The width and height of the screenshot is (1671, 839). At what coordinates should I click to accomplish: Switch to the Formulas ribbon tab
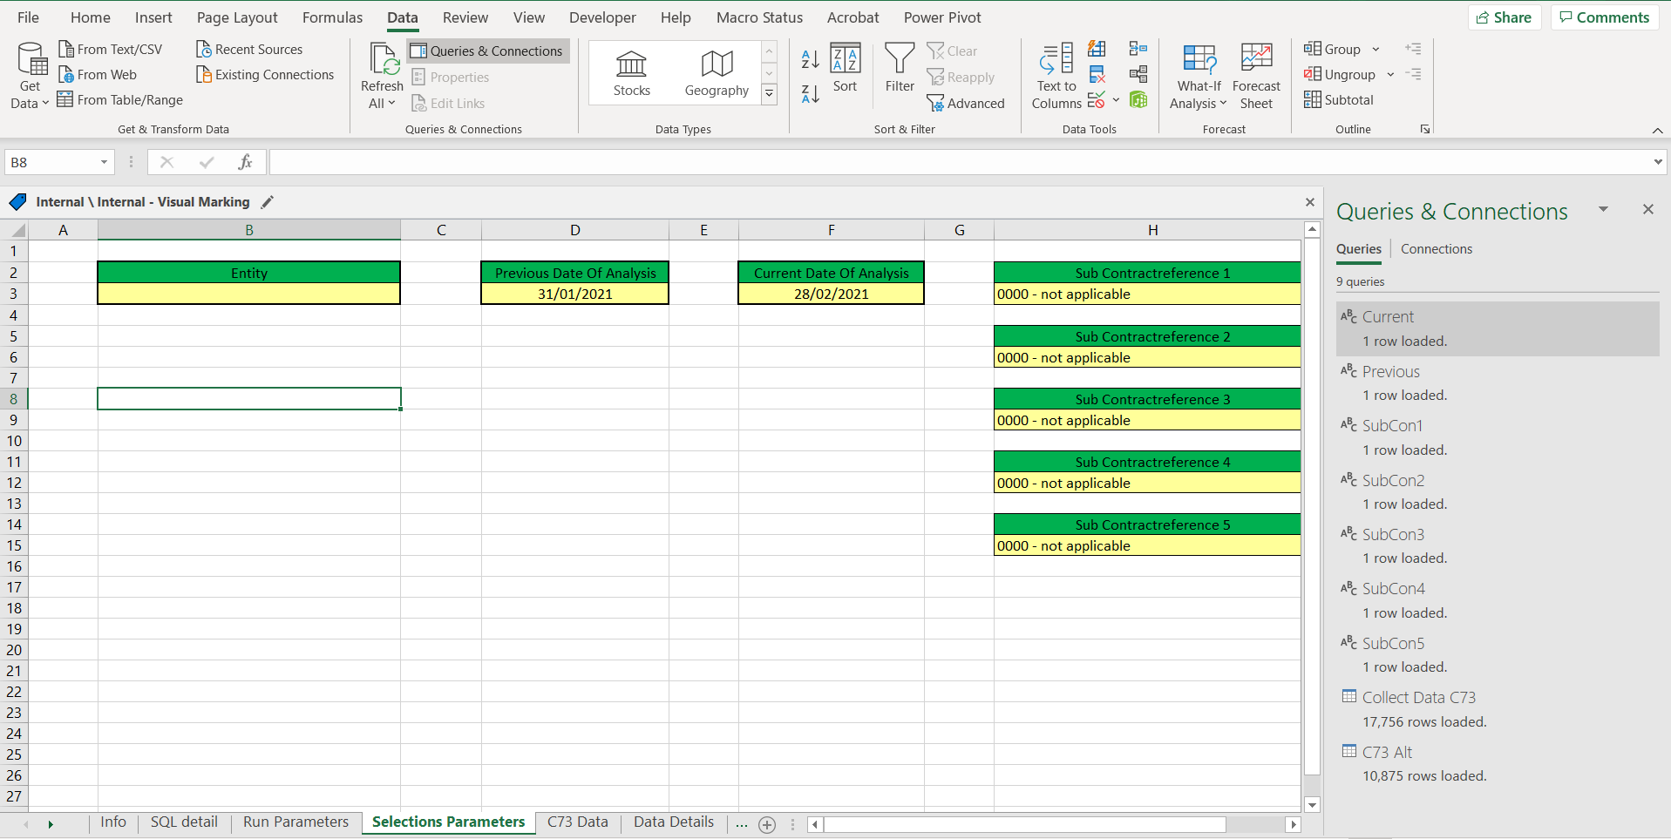[332, 17]
